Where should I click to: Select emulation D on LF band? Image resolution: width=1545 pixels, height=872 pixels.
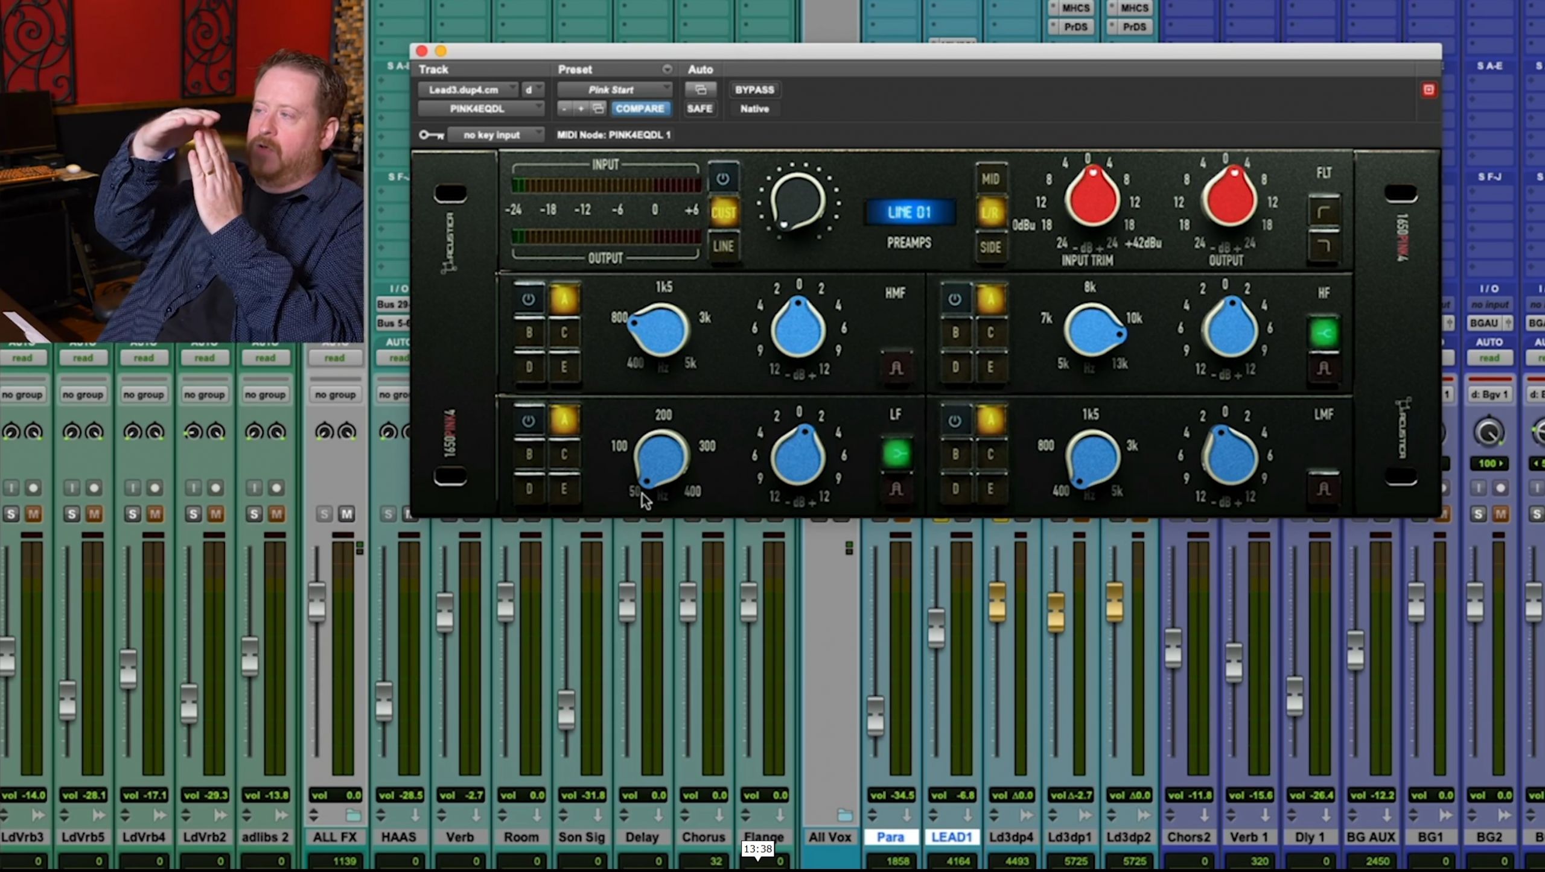pyautogui.click(x=529, y=488)
